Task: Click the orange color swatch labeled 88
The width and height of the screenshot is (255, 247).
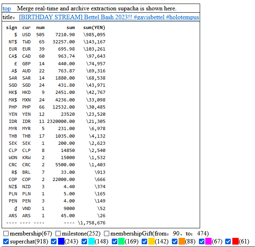Action: 182,241
